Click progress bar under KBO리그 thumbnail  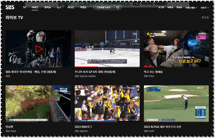[107, 121]
